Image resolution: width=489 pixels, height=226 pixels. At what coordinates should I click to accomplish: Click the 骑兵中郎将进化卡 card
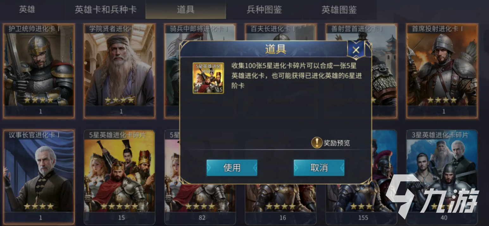point(172,71)
